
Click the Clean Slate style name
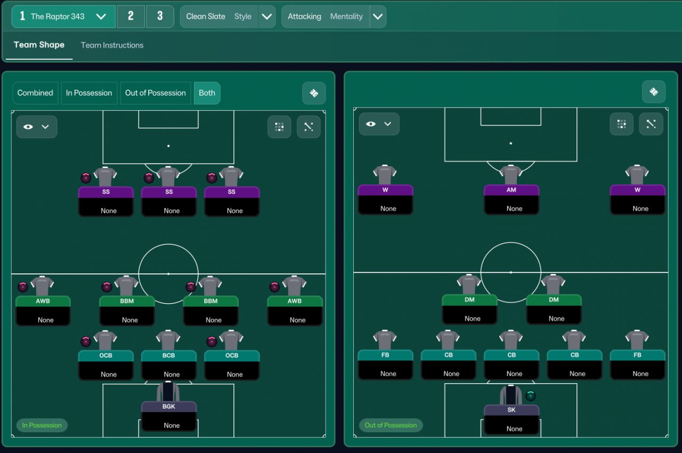206,17
